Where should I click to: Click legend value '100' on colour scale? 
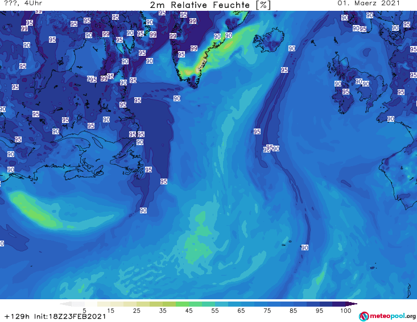click(346, 311)
